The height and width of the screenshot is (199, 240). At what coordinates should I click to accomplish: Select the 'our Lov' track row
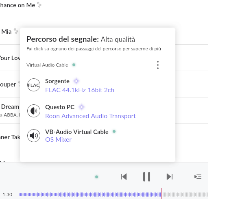pos(10,58)
